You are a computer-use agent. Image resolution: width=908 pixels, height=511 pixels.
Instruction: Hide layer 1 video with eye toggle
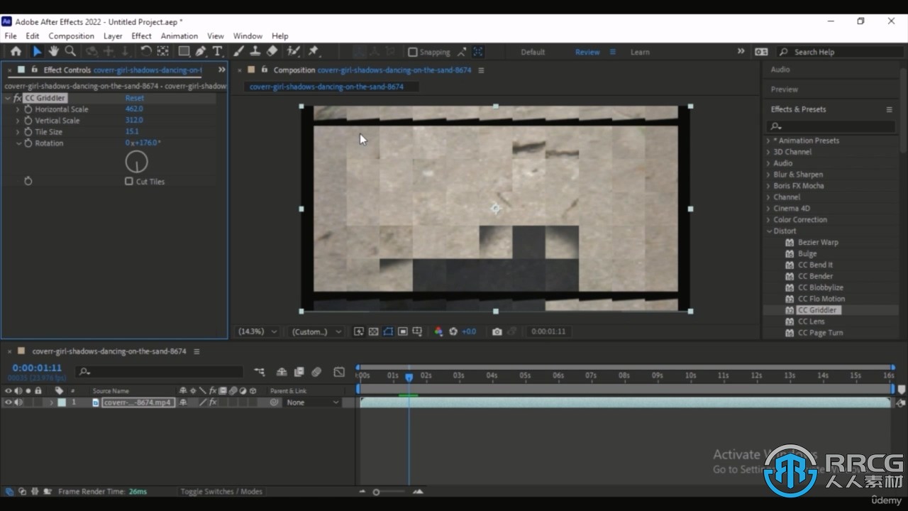(x=9, y=402)
